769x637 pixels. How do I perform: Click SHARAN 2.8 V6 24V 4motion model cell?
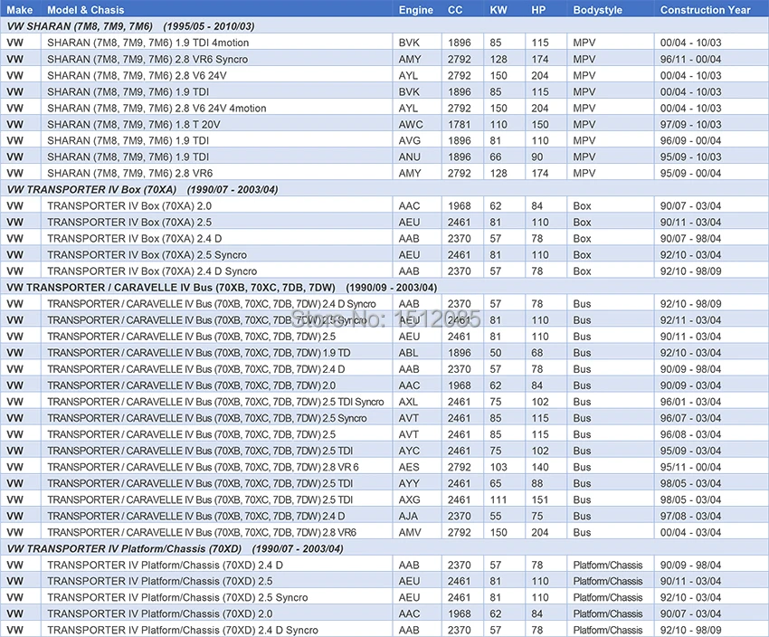pos(157,108)
